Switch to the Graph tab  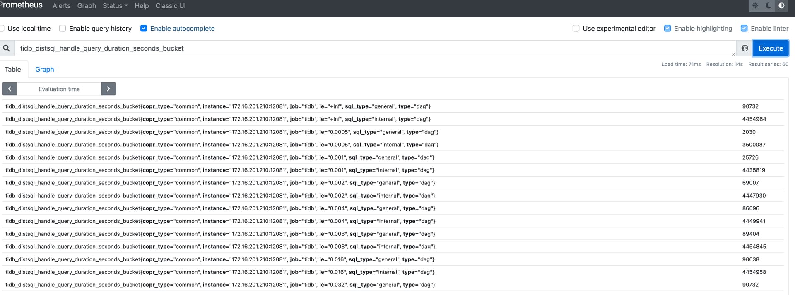tap(45, 70)
